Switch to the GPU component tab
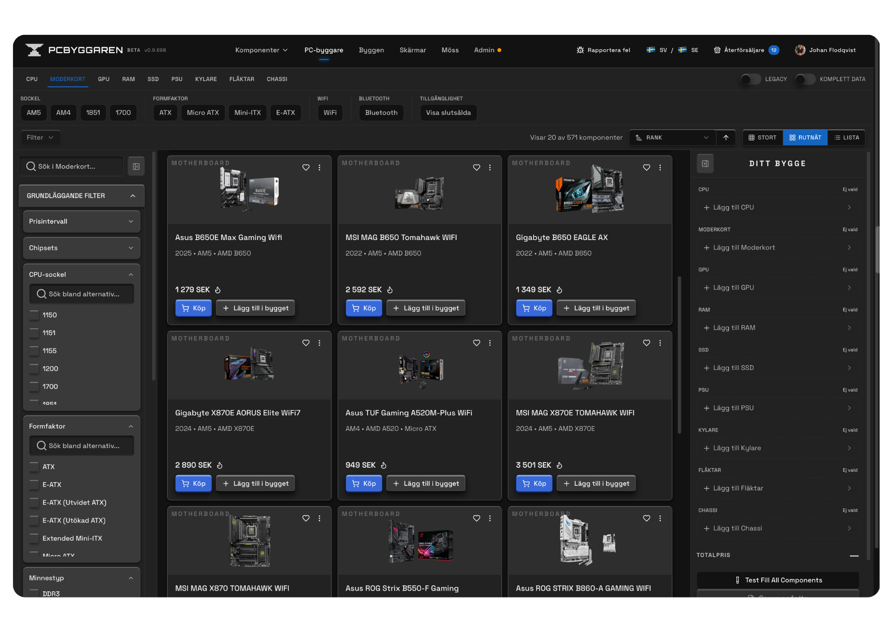Image resolution: width=893 pixels, height=632 pixels. [x=104, y=79]
